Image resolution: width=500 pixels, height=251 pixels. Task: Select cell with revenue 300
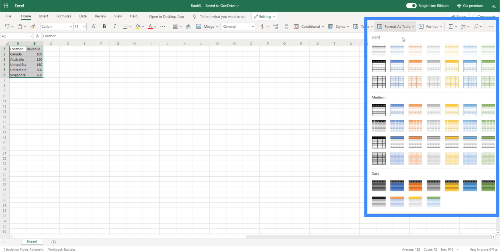35,70
